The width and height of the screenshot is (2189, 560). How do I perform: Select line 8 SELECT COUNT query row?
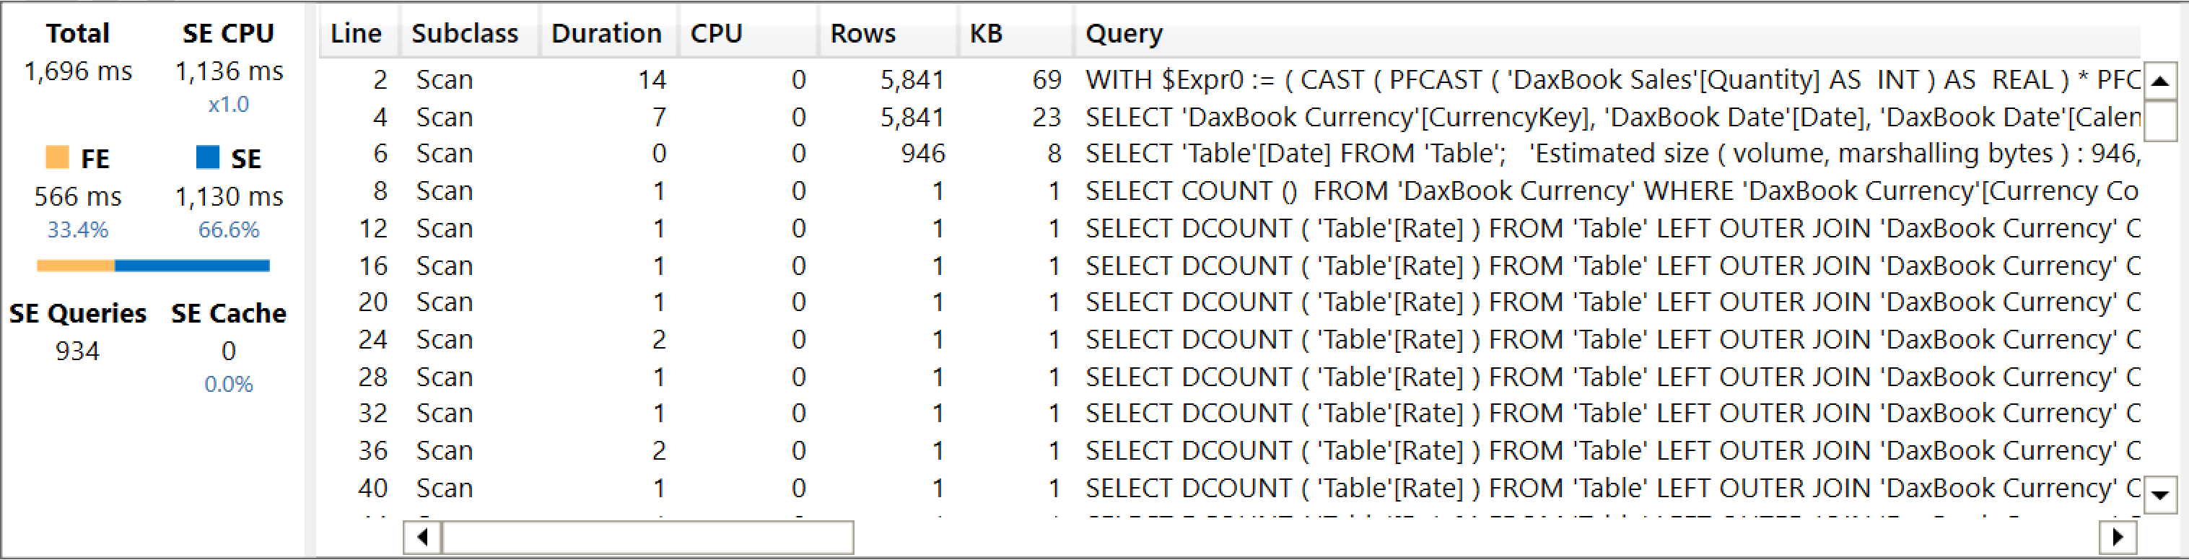(x=1230, y=191)
